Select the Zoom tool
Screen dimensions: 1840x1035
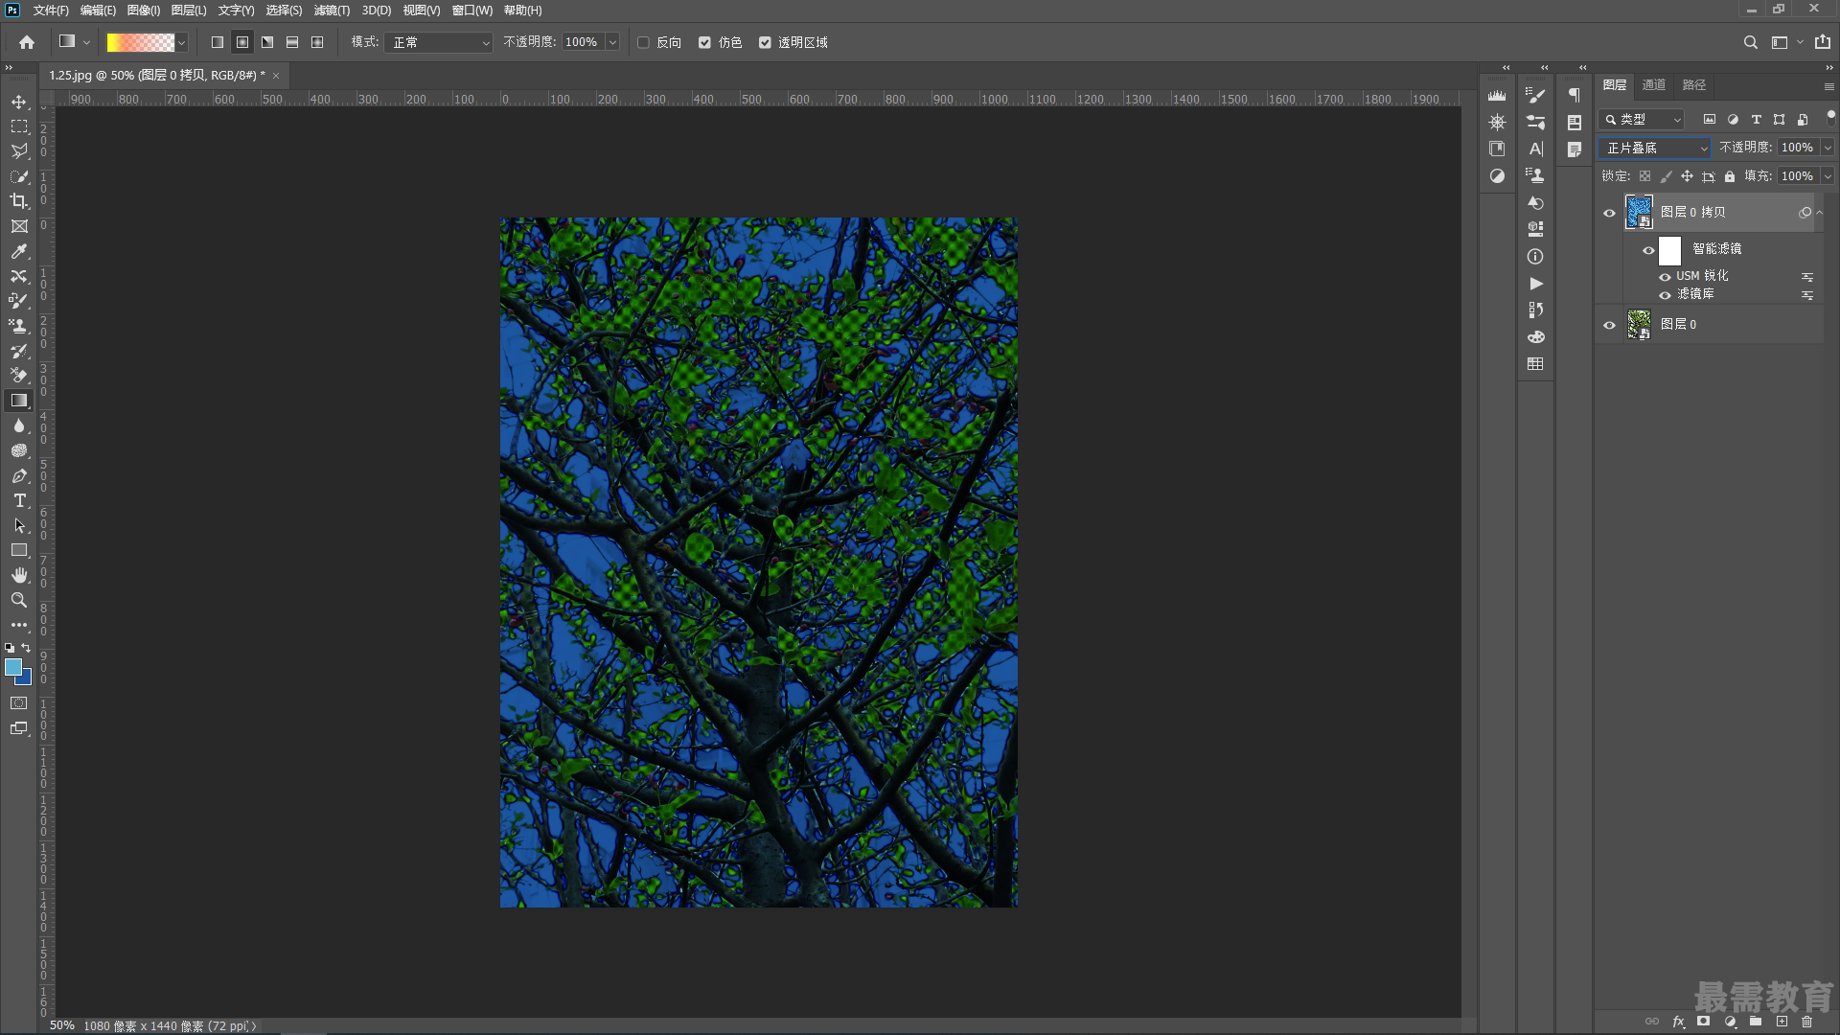coord(19,600)
